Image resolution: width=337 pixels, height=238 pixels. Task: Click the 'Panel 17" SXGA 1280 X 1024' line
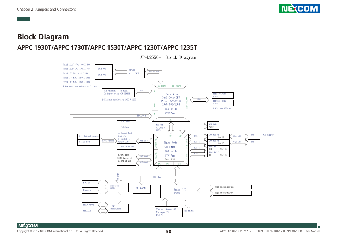pyautogui.click(x=76, y=78)
